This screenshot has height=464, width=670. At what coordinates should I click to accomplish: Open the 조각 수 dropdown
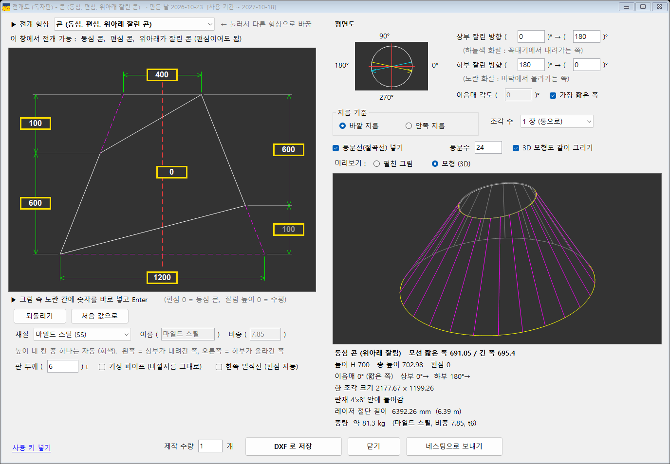click(557, 122)
